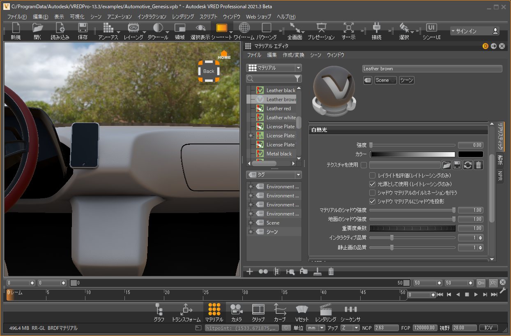Image resolution: width=511 pixels, height=336 pixels.
Task: Switch to the NPR side tab
Action: click(x=500, y=176)
